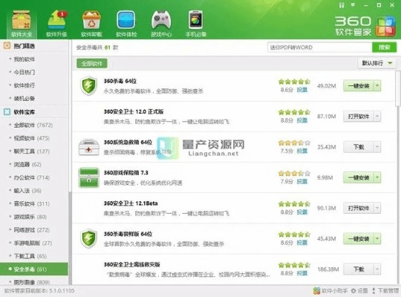The image size is (401, 297).
Task: Click 下载 for 360系统急救箱 64位
Action: (359, 147)
